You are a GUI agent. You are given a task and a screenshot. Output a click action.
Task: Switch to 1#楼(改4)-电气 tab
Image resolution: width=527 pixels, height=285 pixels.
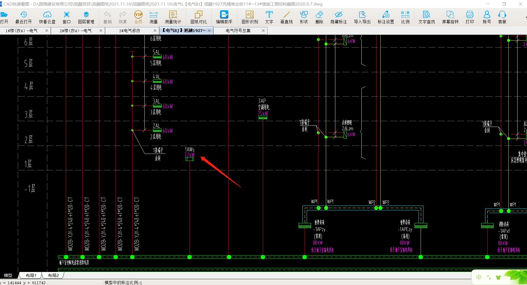(21, 31)
